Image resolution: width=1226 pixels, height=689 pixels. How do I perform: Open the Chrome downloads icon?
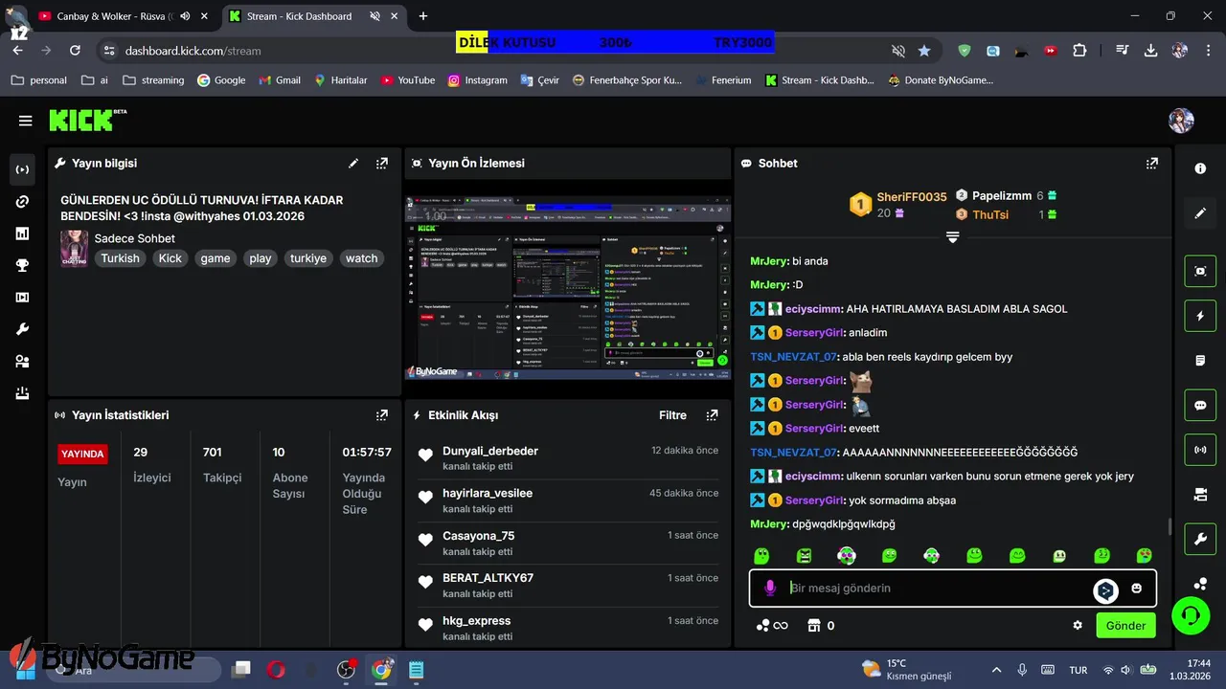(1150, 51)
